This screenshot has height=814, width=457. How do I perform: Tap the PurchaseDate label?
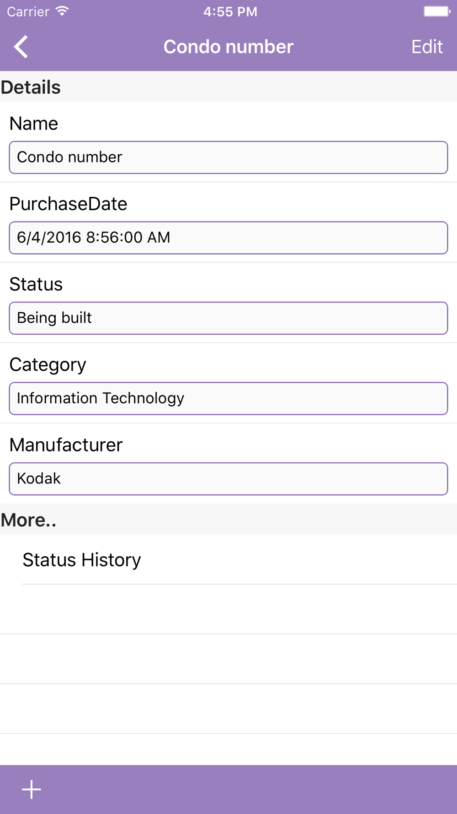[69, 204]
